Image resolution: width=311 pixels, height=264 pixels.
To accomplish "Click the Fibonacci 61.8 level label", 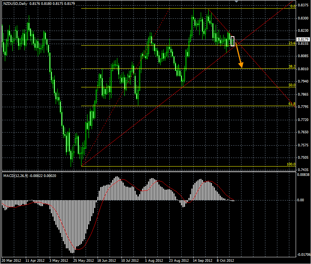I will 292,104.
